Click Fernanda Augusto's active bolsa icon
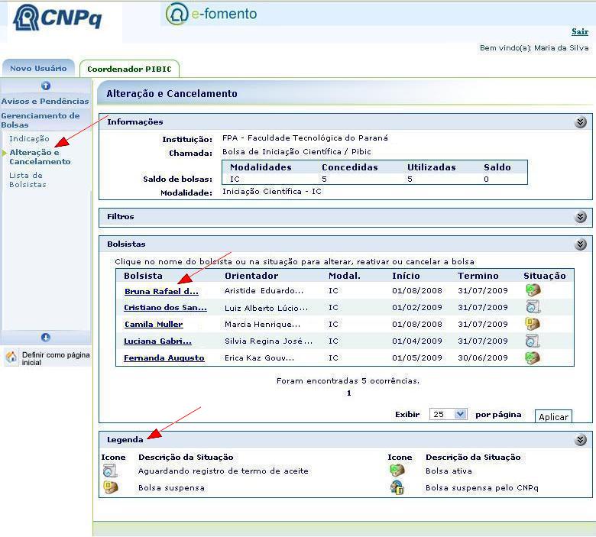The width and height of the screenshot is (596, 537). tap(533, 357)
